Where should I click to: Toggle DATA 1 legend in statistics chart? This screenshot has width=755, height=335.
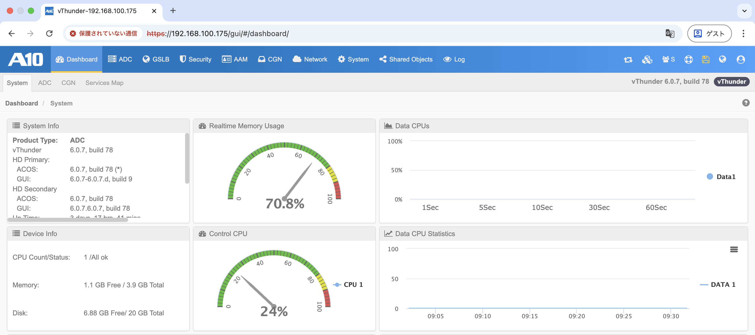coord(718,284)
